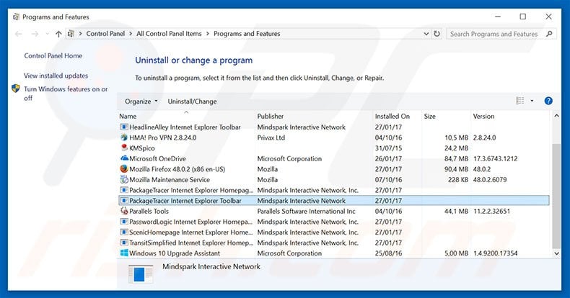570x298 pixels.
Task: Click the TransitSimplified entry icon
Action: (124, 243)
